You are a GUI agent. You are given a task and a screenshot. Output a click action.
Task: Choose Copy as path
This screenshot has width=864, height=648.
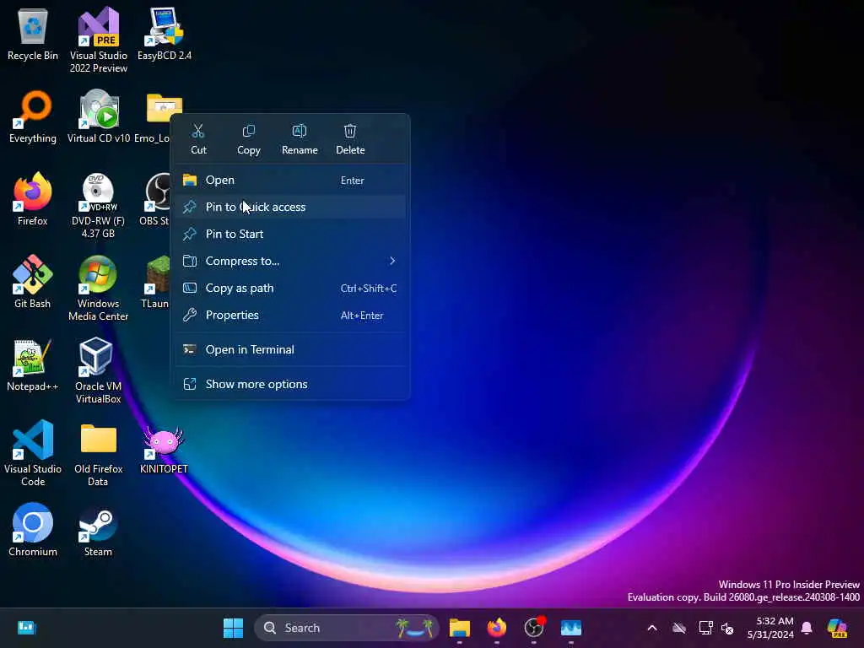(290, 289)
